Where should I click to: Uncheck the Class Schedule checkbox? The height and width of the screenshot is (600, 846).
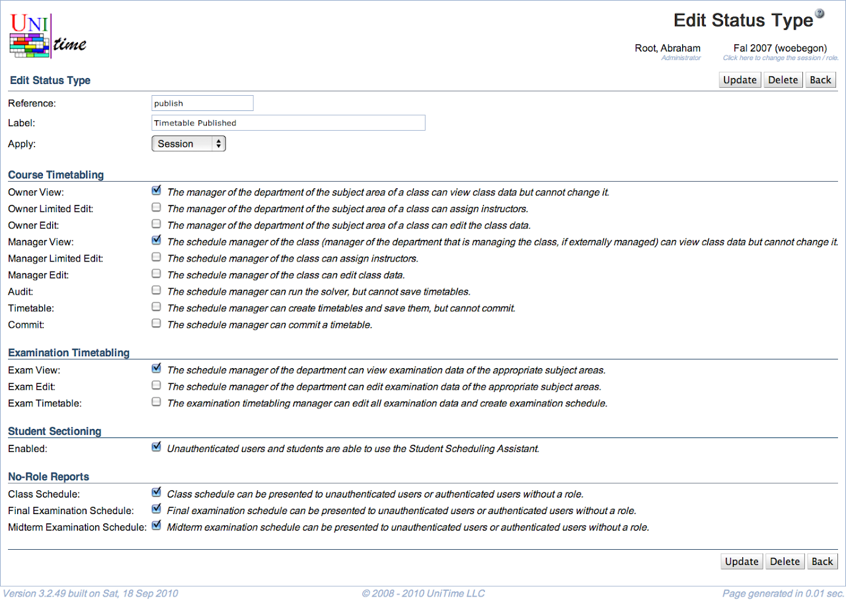[x=156, y=492]
